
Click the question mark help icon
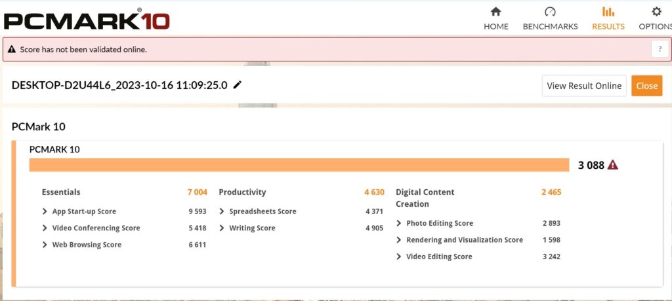coord(660,49)
